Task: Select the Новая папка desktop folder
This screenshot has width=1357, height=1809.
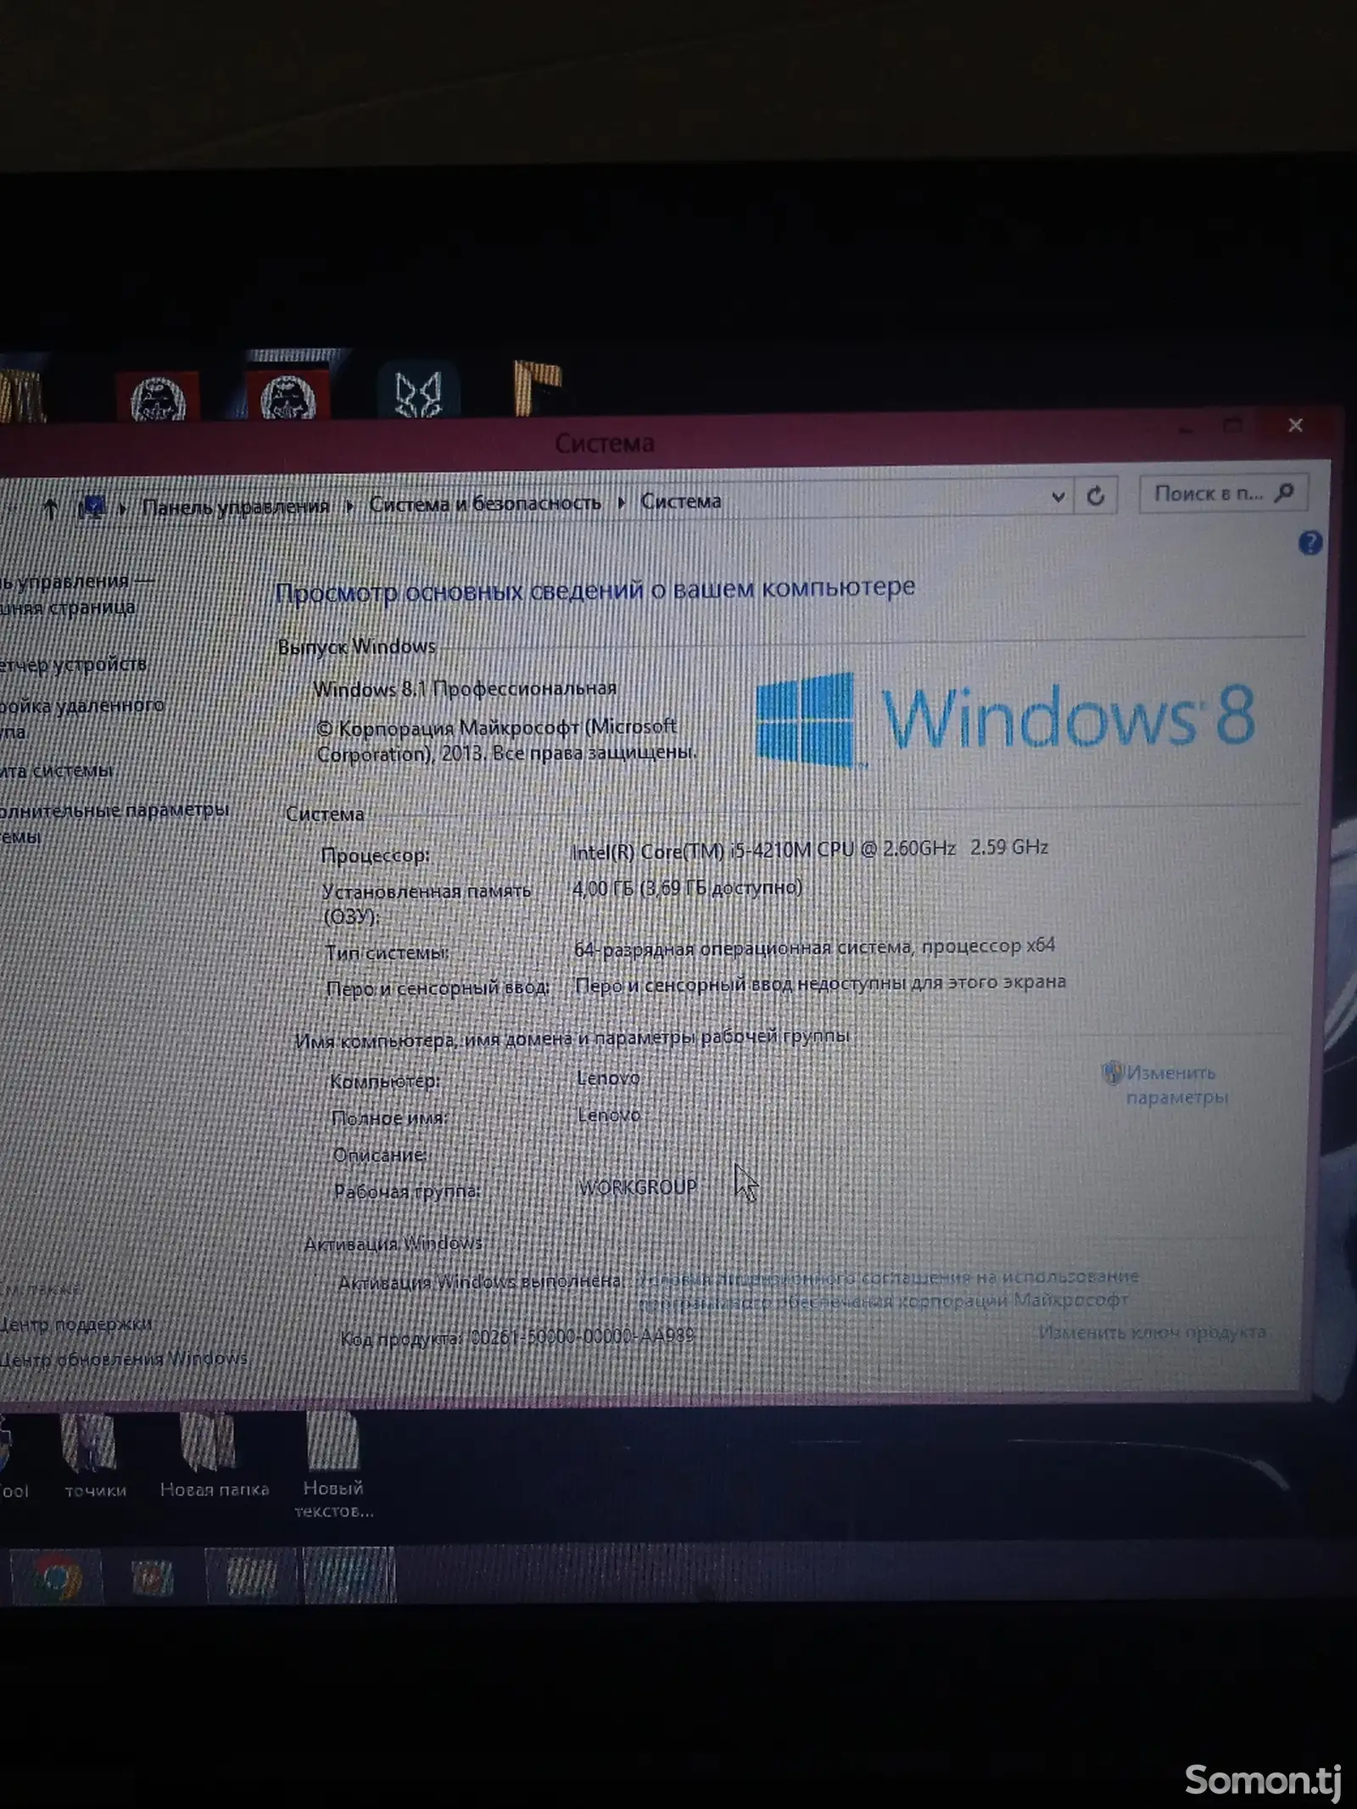Action: (x=214, y=1456)
